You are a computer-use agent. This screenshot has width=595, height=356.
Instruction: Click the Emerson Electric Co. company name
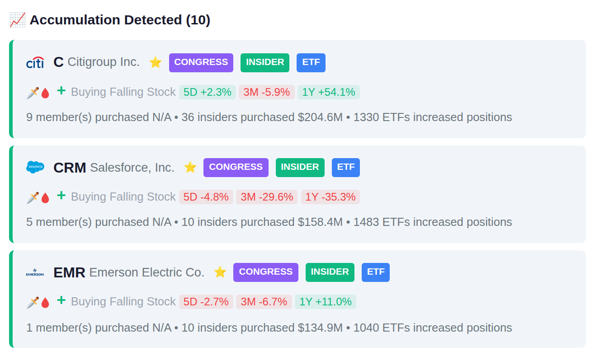(x=147, y=272)
